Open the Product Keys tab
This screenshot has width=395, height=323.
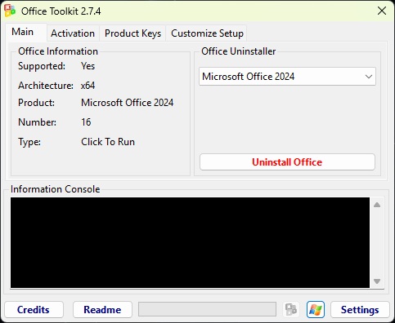132,33
